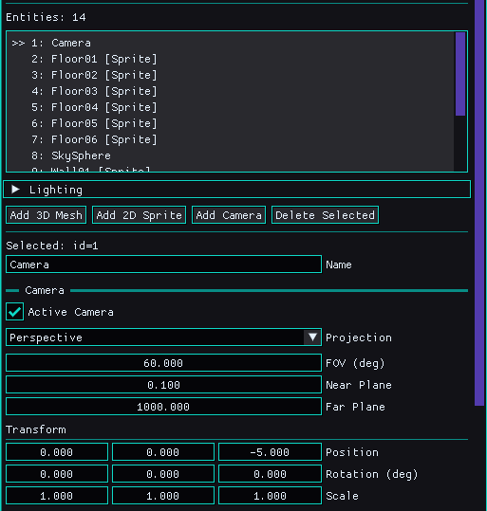Click the Scale X value field
This screenshot has width=487, height=511.
tap(57, 496)
